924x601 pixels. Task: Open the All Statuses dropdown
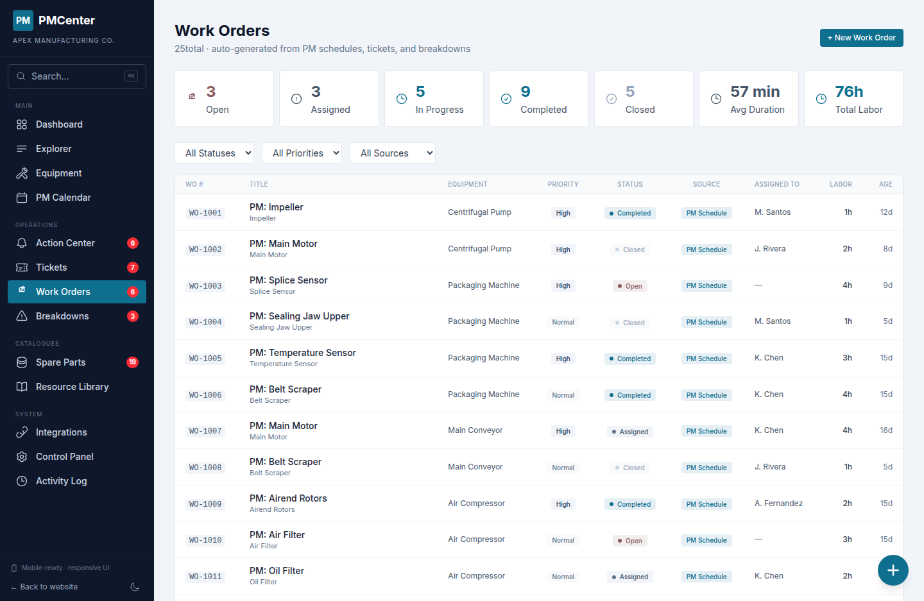point(214,153)
